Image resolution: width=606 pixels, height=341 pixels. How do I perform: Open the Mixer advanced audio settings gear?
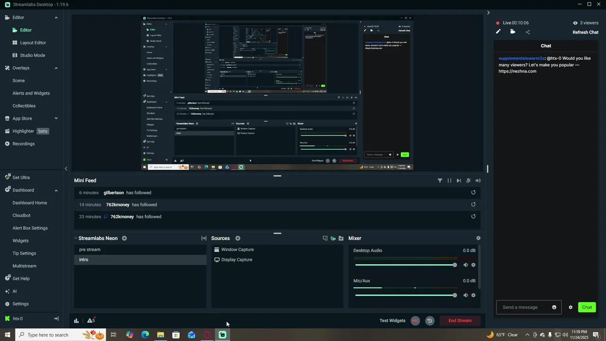478,238
